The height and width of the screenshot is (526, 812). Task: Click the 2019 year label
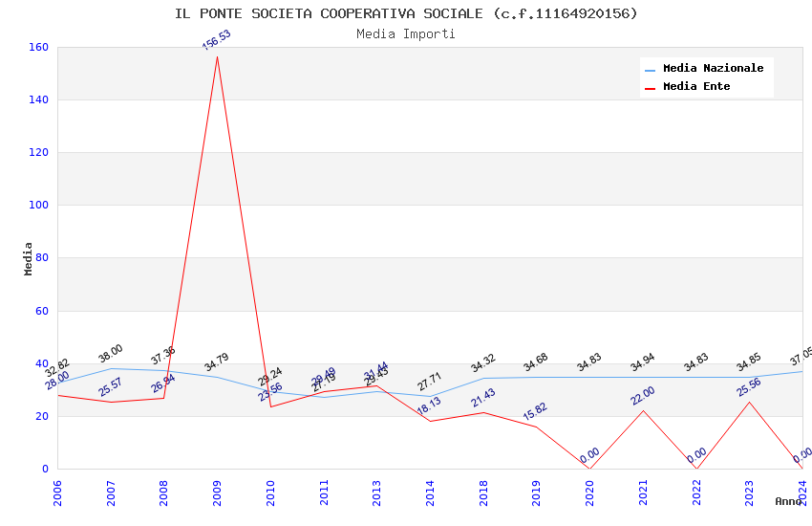point(537,493)
